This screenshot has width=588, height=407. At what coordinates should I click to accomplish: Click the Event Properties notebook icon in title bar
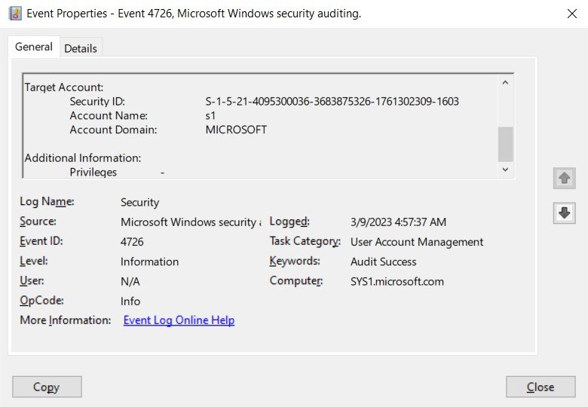point(15,14)
